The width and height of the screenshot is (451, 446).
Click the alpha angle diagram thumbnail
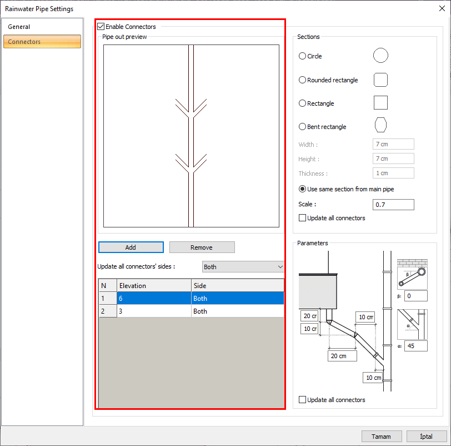[412, 324]
